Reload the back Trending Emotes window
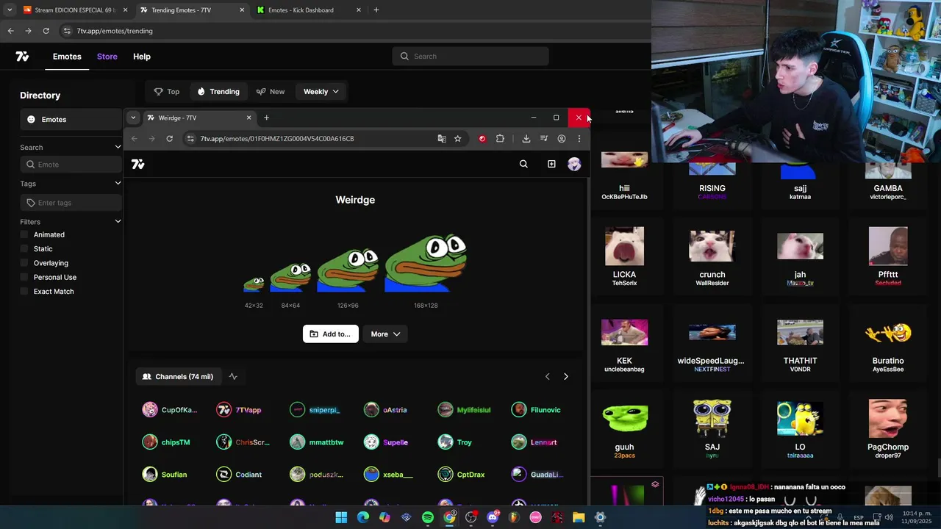941x529 pixels. tap(46, 31)
